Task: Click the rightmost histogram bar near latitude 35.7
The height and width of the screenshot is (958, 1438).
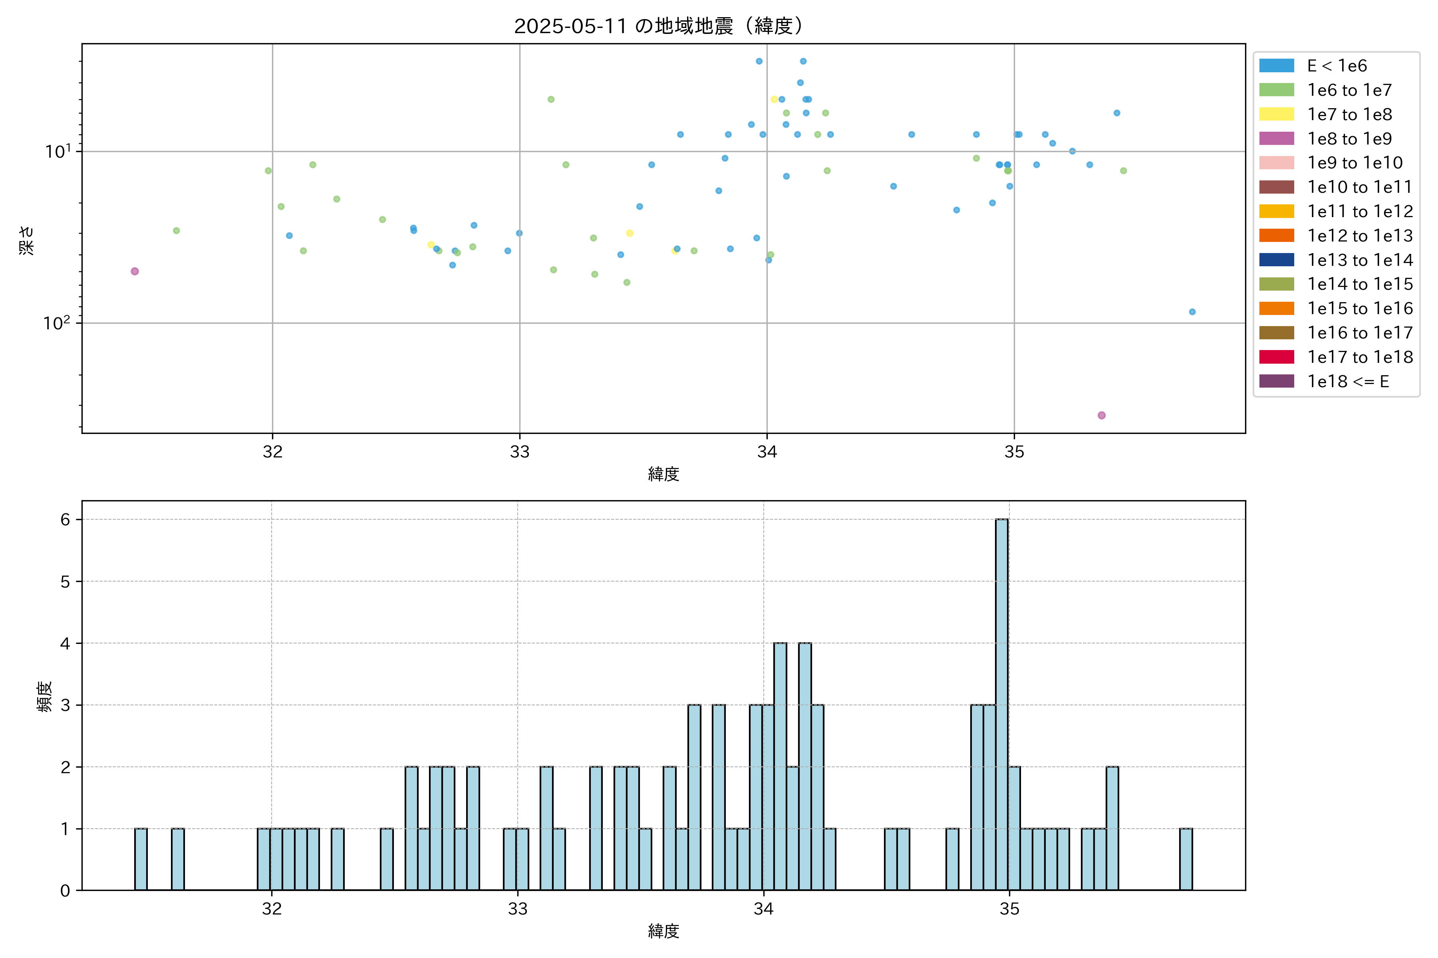Action: click(x=1186, y=859)
